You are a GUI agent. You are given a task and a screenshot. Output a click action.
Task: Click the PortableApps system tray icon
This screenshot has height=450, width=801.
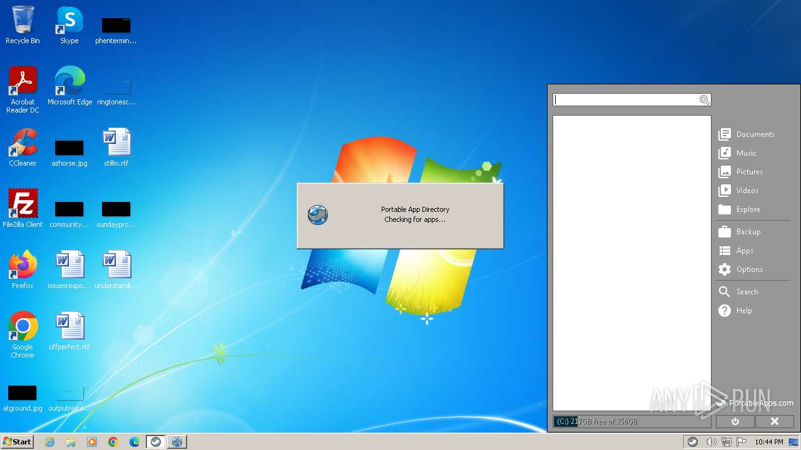tap(693, 442)
